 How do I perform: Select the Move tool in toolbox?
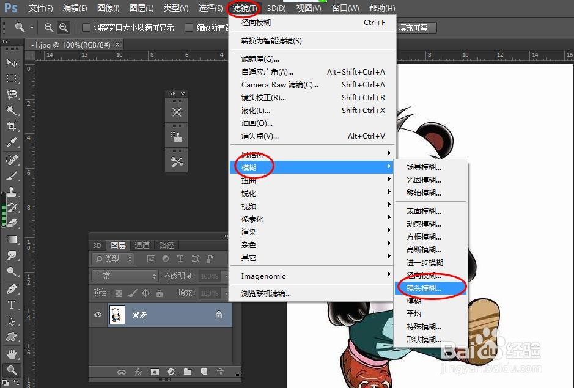pyautogui.click(x=12, y=62)
